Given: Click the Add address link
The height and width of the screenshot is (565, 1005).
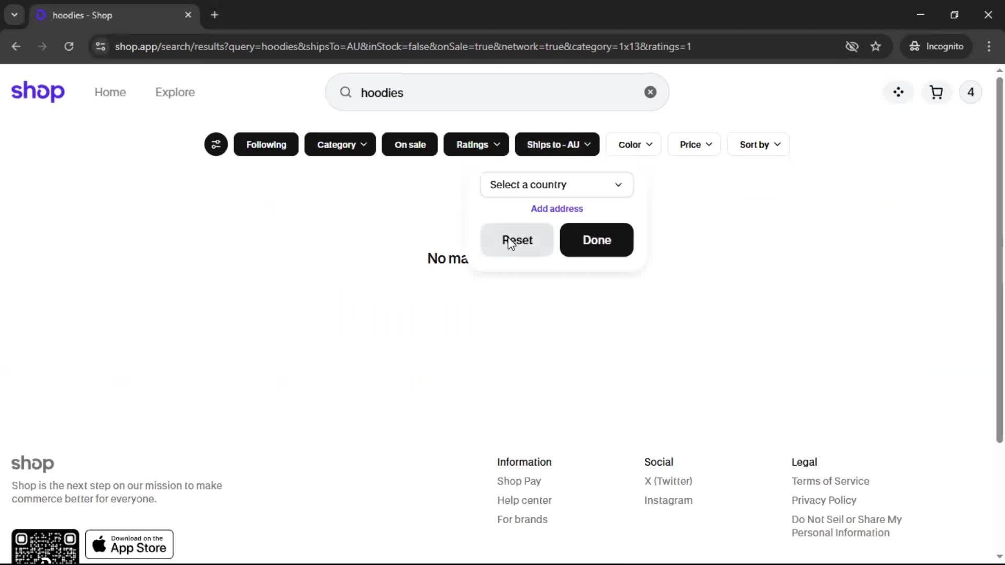Looking at the screenshot, I should 556,209.
